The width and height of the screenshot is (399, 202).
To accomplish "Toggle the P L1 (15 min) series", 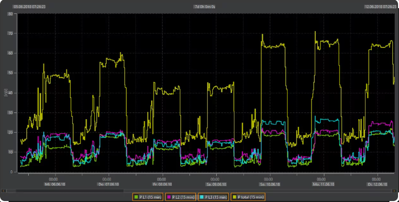I will point(148,197).
